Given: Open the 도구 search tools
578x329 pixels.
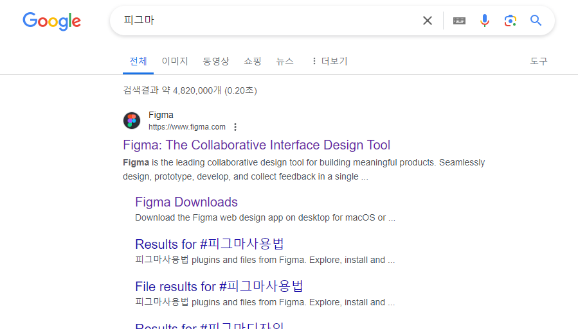Looking at the screenshot, I should (539, 61).
